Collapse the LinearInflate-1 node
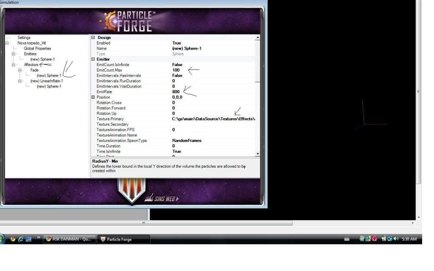Image resolution: width=434 pixels, height=271 pixels. point(20,81)
